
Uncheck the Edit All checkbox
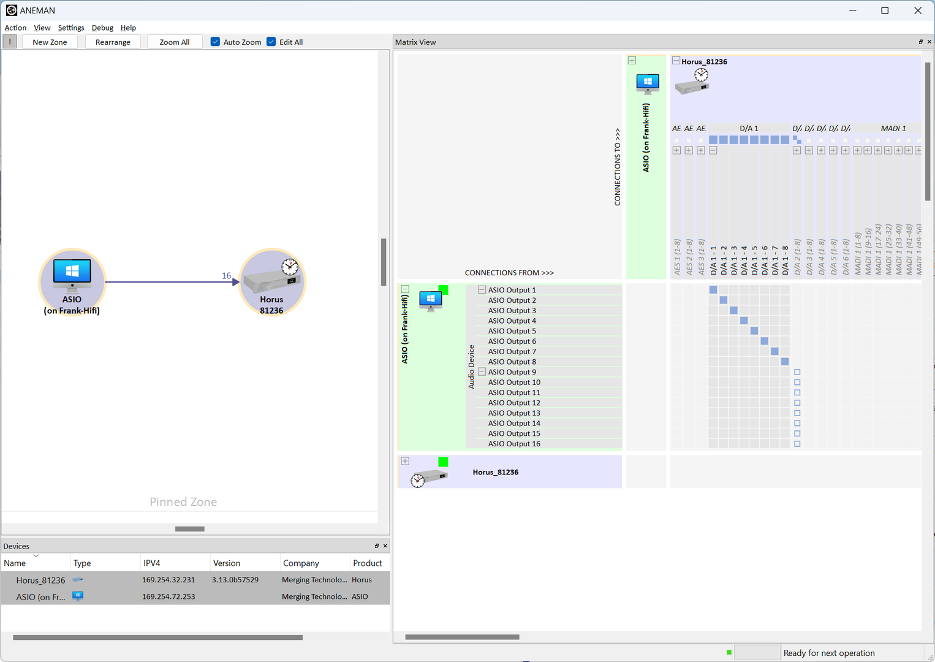tap(271, 42)
